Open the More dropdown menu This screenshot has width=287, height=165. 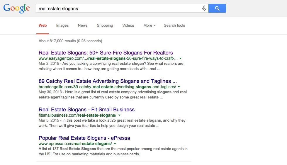click(x=149, y=25)
